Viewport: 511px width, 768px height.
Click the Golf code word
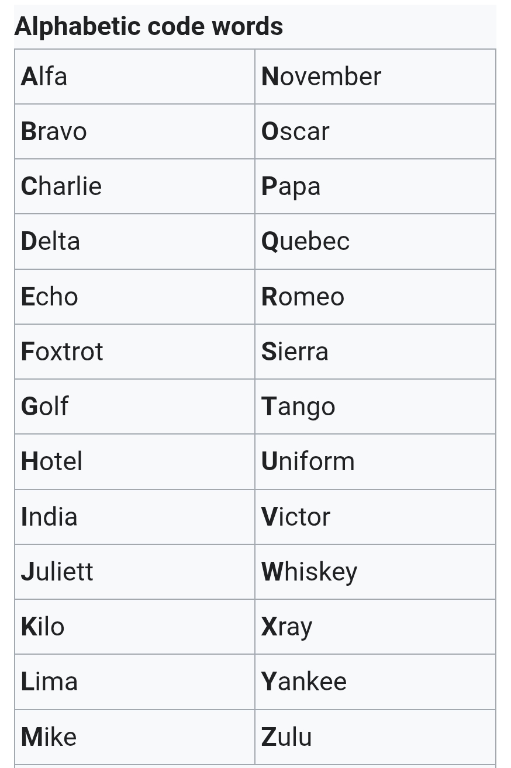[x=45, y=406]
